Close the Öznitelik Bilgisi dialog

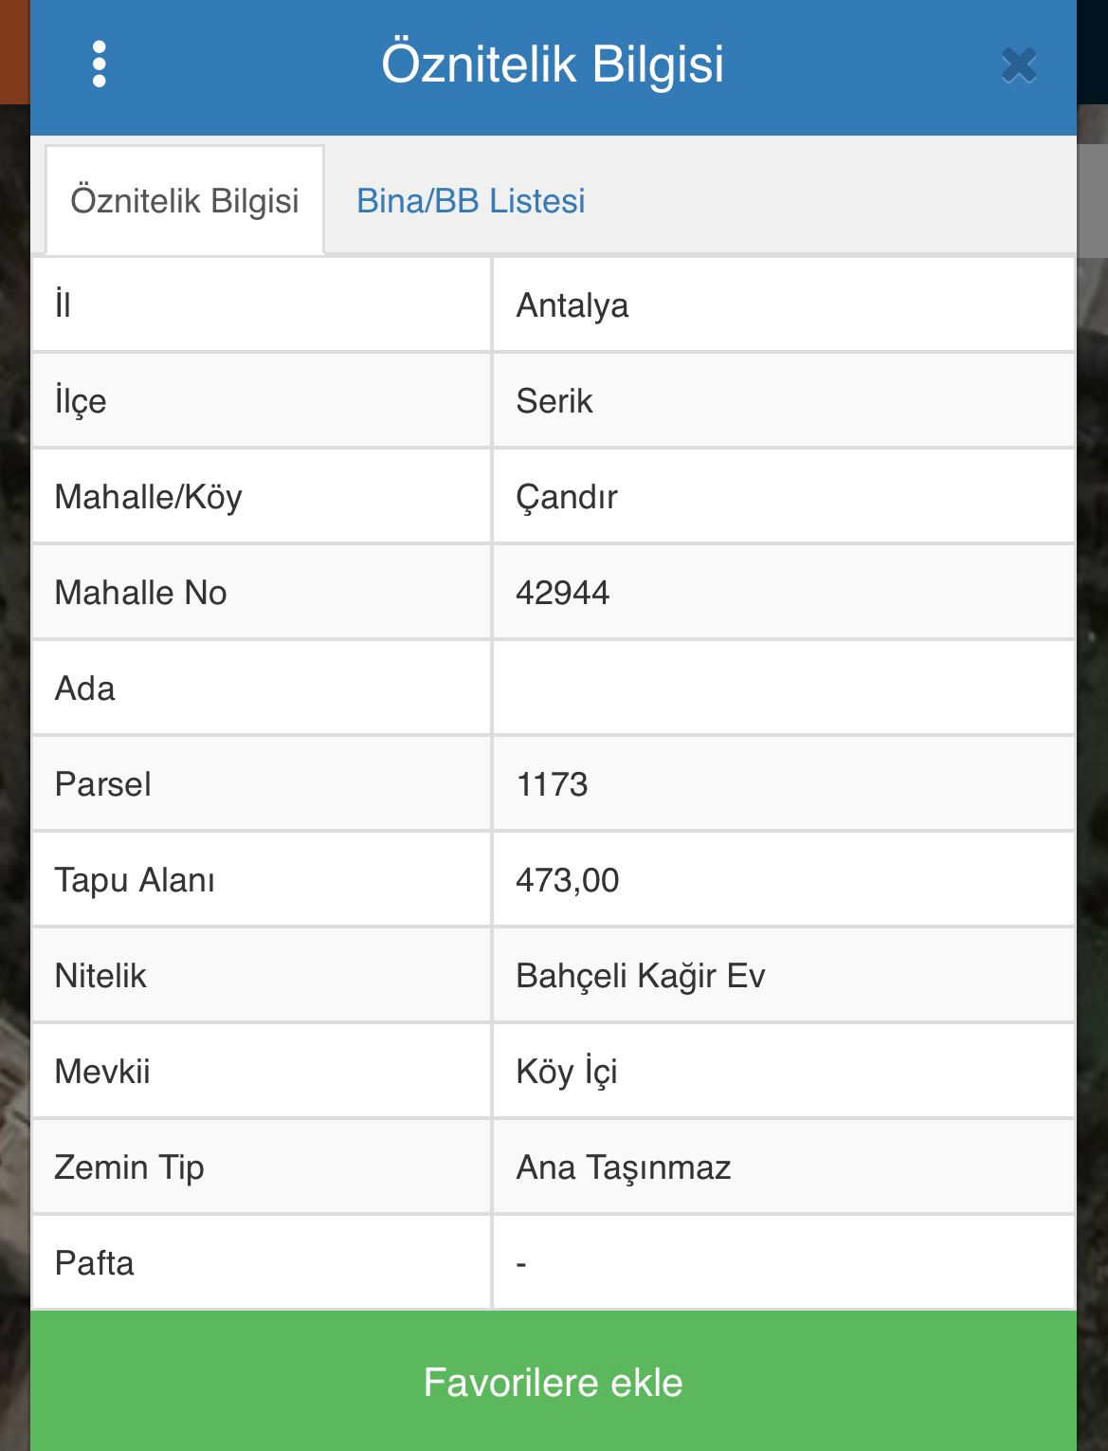pos(1019,65)
